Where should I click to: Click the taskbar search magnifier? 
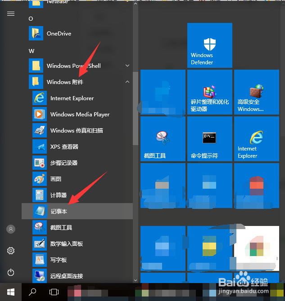(x=32, y=292)
